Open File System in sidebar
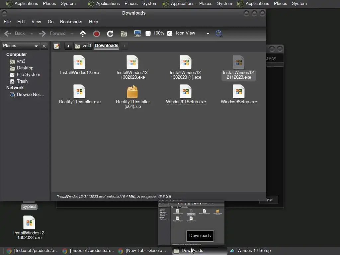The height and width of the screenshot is (255, 340). (x=25, y=75)
